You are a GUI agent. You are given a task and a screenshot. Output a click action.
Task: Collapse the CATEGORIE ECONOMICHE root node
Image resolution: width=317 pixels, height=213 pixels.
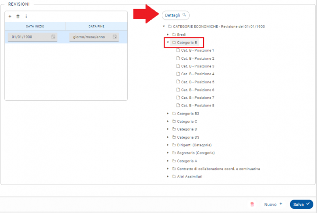[x=164, y=27]
